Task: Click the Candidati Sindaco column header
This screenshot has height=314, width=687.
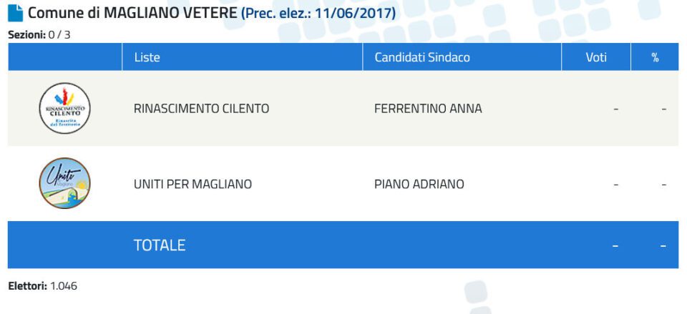Action: point(422,57)
